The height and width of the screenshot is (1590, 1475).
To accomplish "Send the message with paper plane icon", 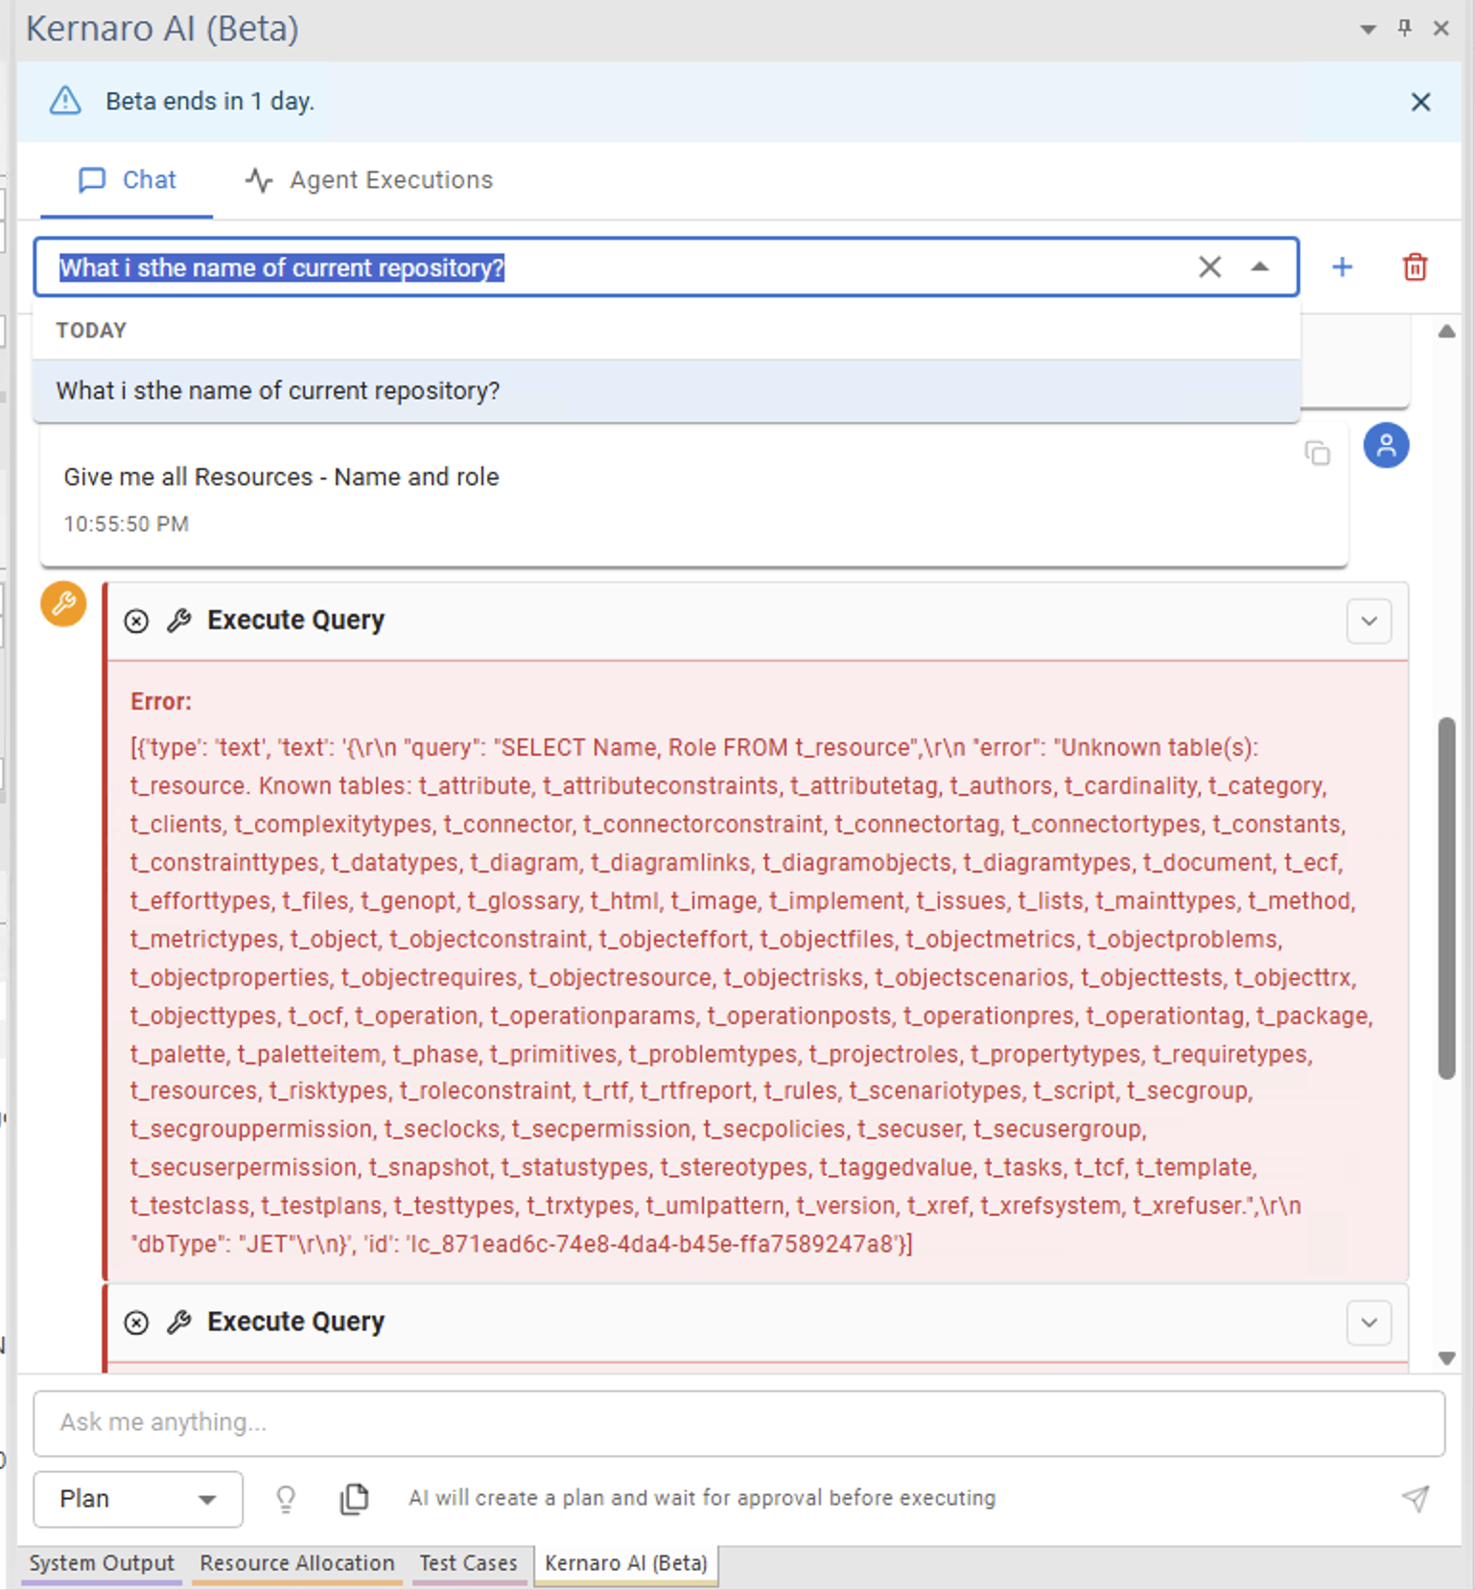I will click(1416, 1498).
